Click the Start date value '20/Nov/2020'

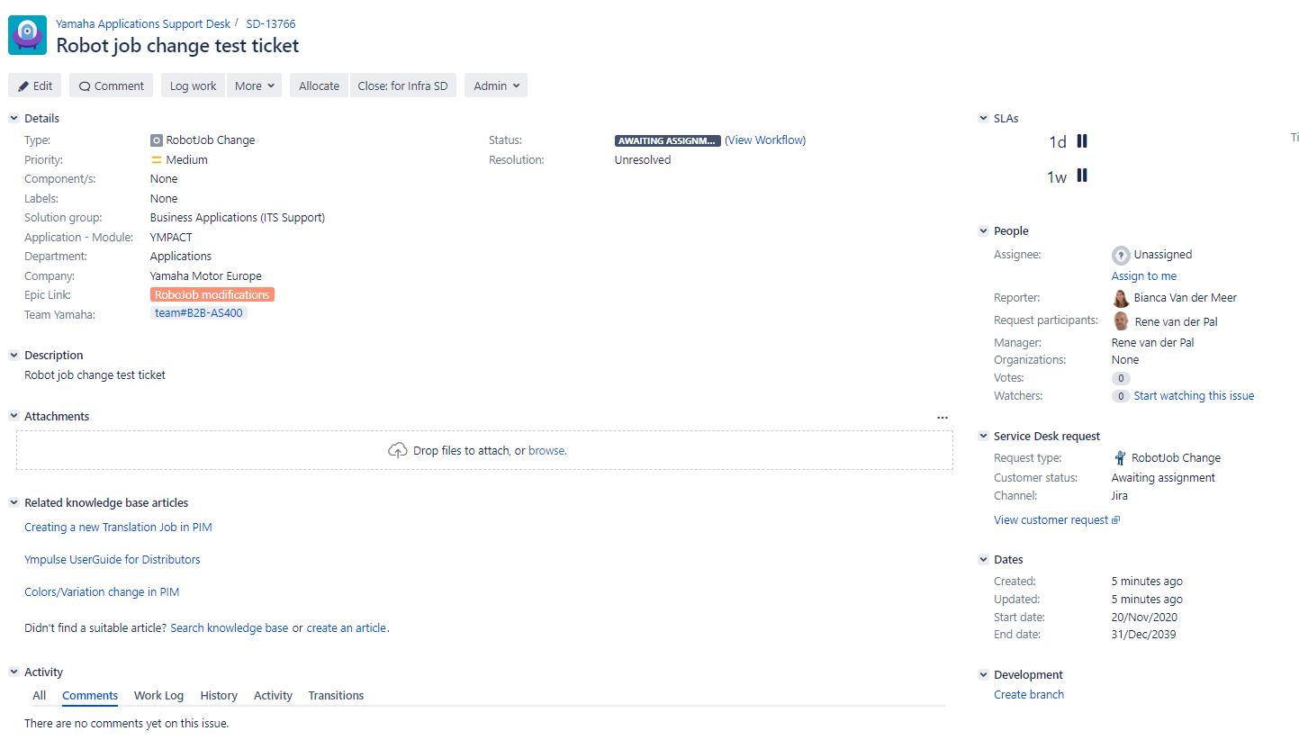click(x=1144, y=618)
